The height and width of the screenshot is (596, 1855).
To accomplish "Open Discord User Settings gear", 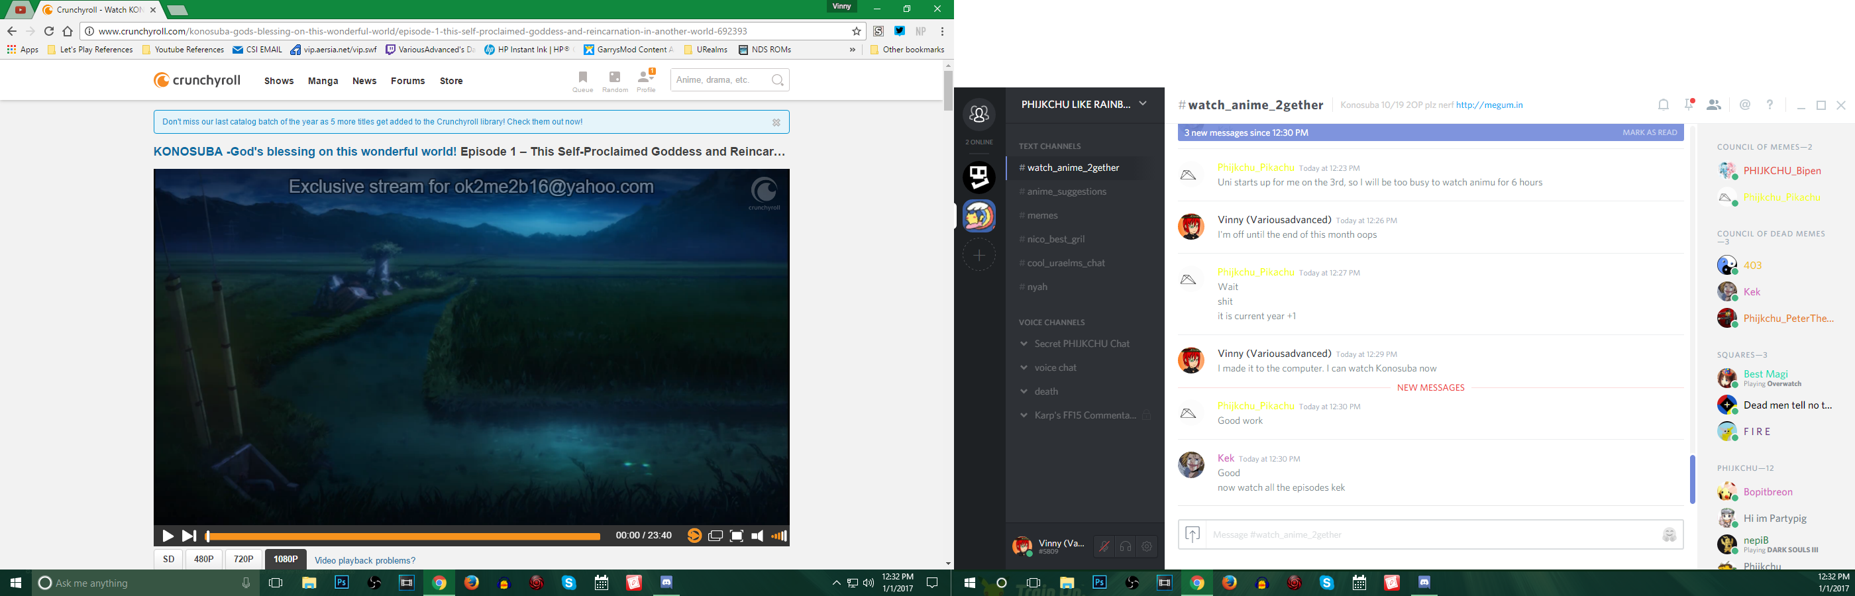I will (x=1147, y=547).
